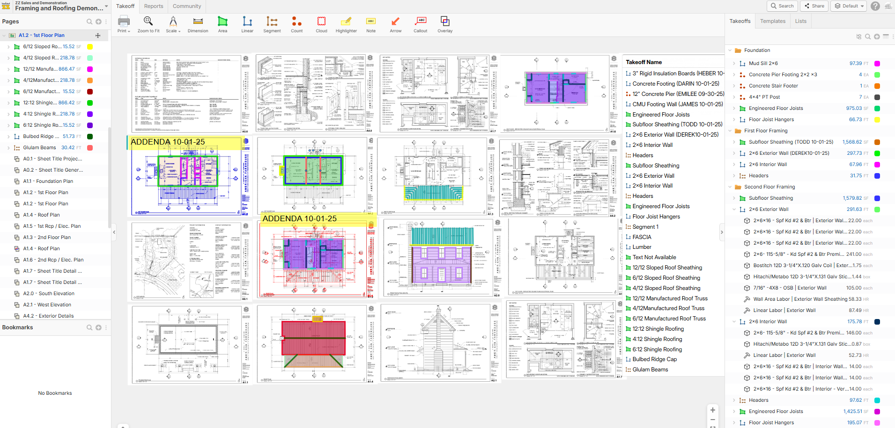Select the Dimension tool

(198, 24)
